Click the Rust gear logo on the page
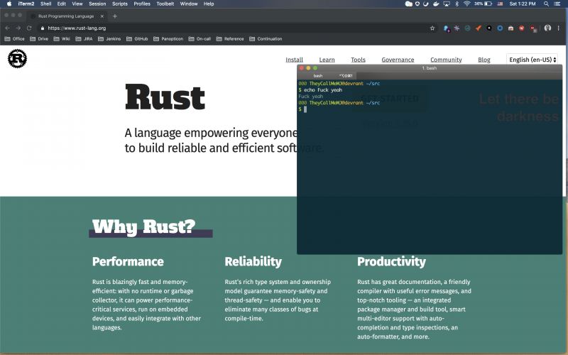This screenshot has height=355, width=568. click(x=17, y=58)
